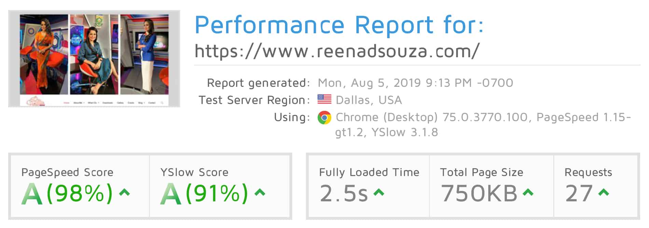Click the green PageSpeed grade letter A
The image size is (649, 228).
click(32, 194)
